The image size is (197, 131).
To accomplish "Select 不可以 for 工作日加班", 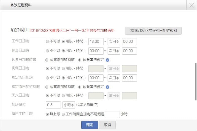I will (x=47, y=41).
